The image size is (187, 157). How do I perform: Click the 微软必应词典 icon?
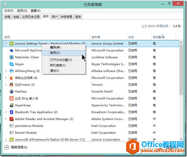click(12, 78)
